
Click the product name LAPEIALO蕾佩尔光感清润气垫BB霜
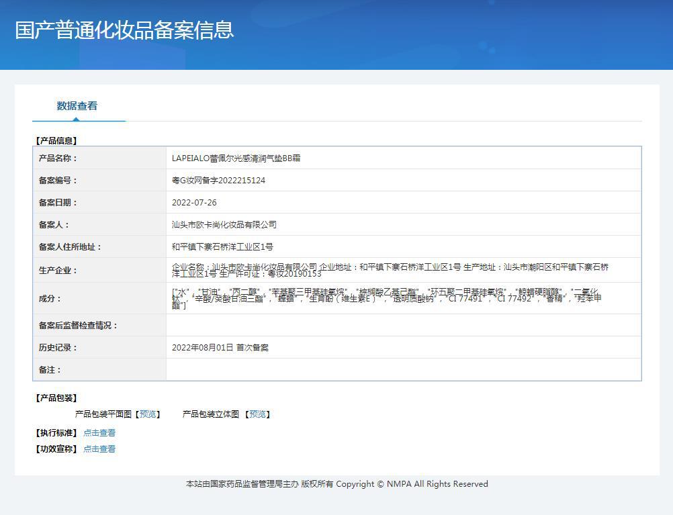(x=236, y=158)
